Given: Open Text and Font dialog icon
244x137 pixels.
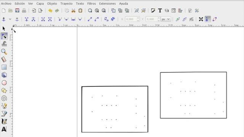Looking at the screenshot, I should coord(160,11).
